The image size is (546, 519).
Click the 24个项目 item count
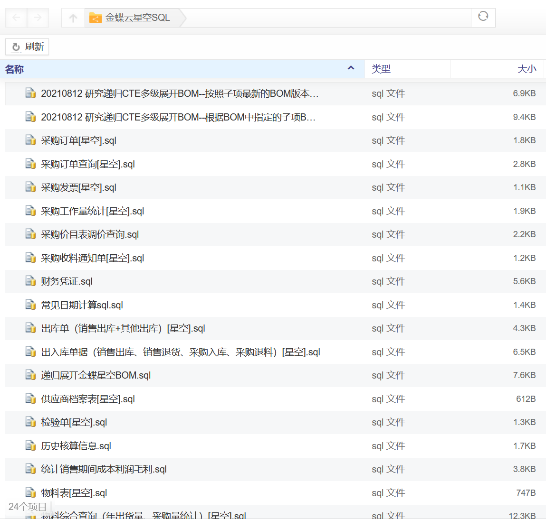tap(28, 507)
